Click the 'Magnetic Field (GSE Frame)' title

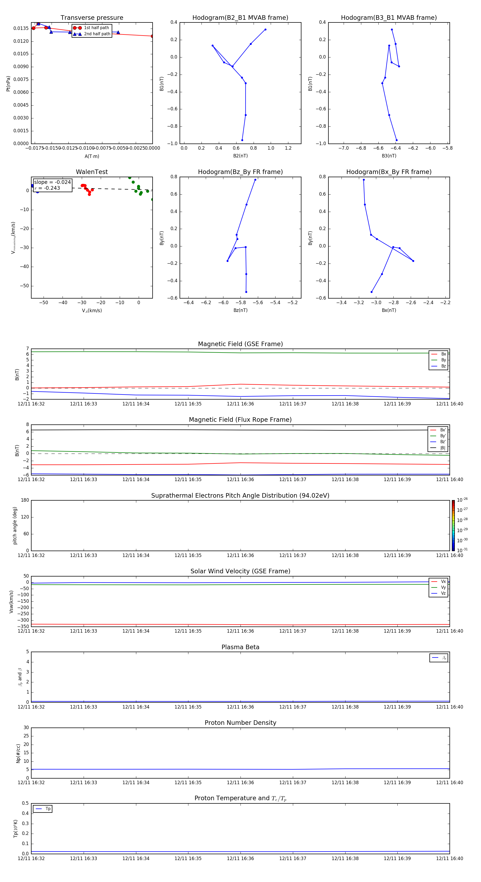coord(240,344)
